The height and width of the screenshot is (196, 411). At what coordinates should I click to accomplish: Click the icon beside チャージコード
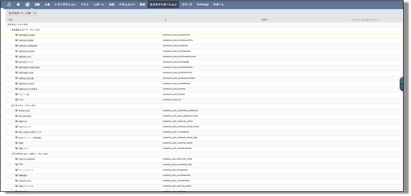(17, 170)
